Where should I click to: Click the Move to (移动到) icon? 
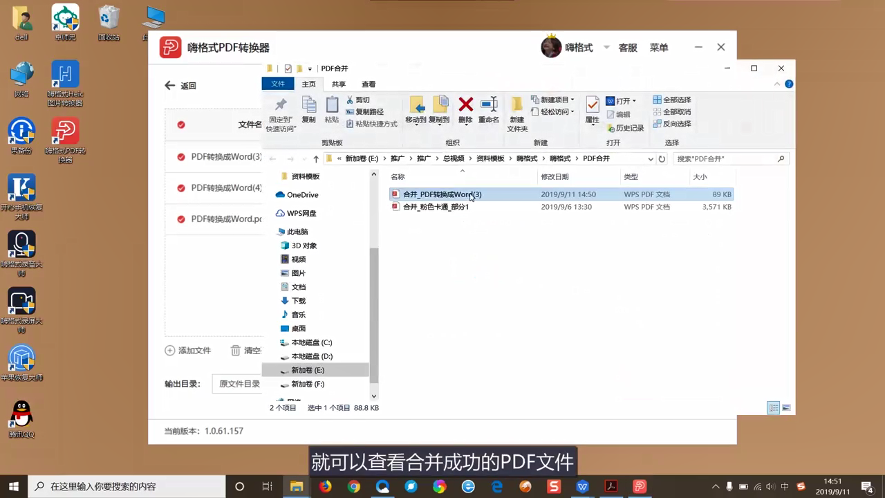pos(416,105)
